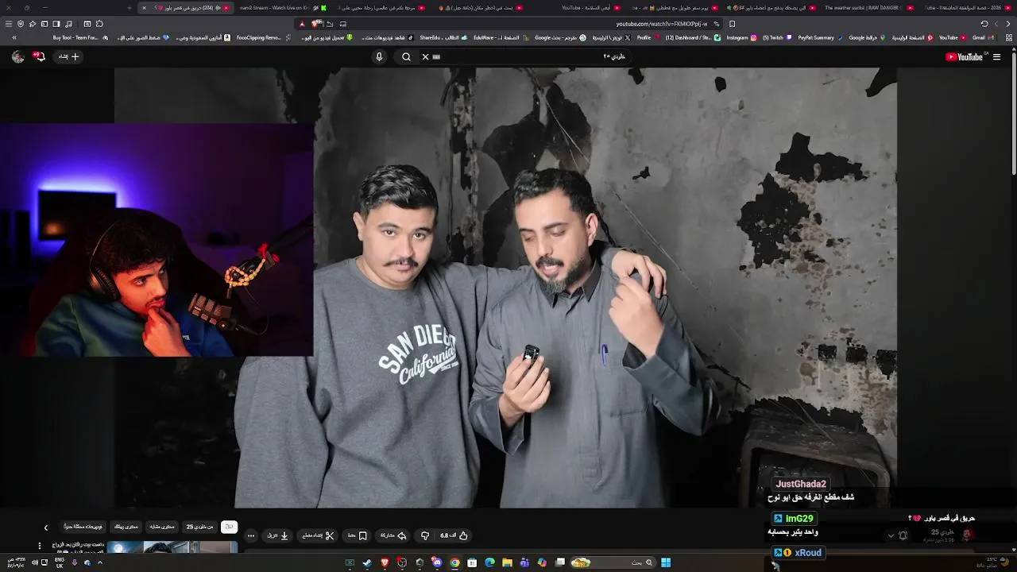Click the taskbar search box
This screenshot has width=1017, height=572.
(613, 562)
